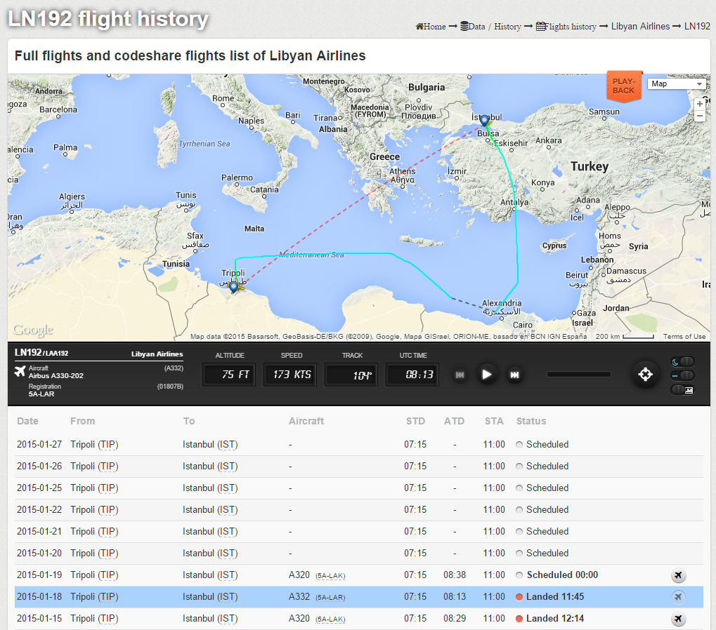Show playback for 2015-01-15 flight plane icon
The width and height of the screenshot is (716, 630).
point(678,619)
